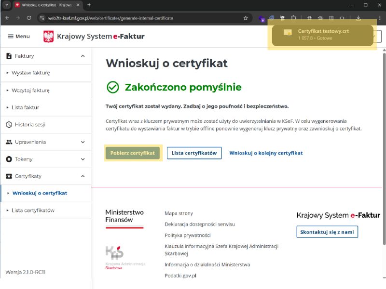Follow the Wnioskuj o kolejny certyfikat link
Screen dimensions: 386x289
point(266,153)
